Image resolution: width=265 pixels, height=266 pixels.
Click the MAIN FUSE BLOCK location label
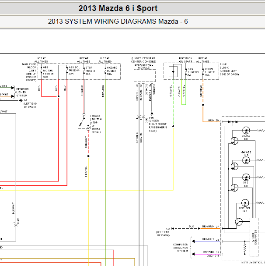[29, 72]
